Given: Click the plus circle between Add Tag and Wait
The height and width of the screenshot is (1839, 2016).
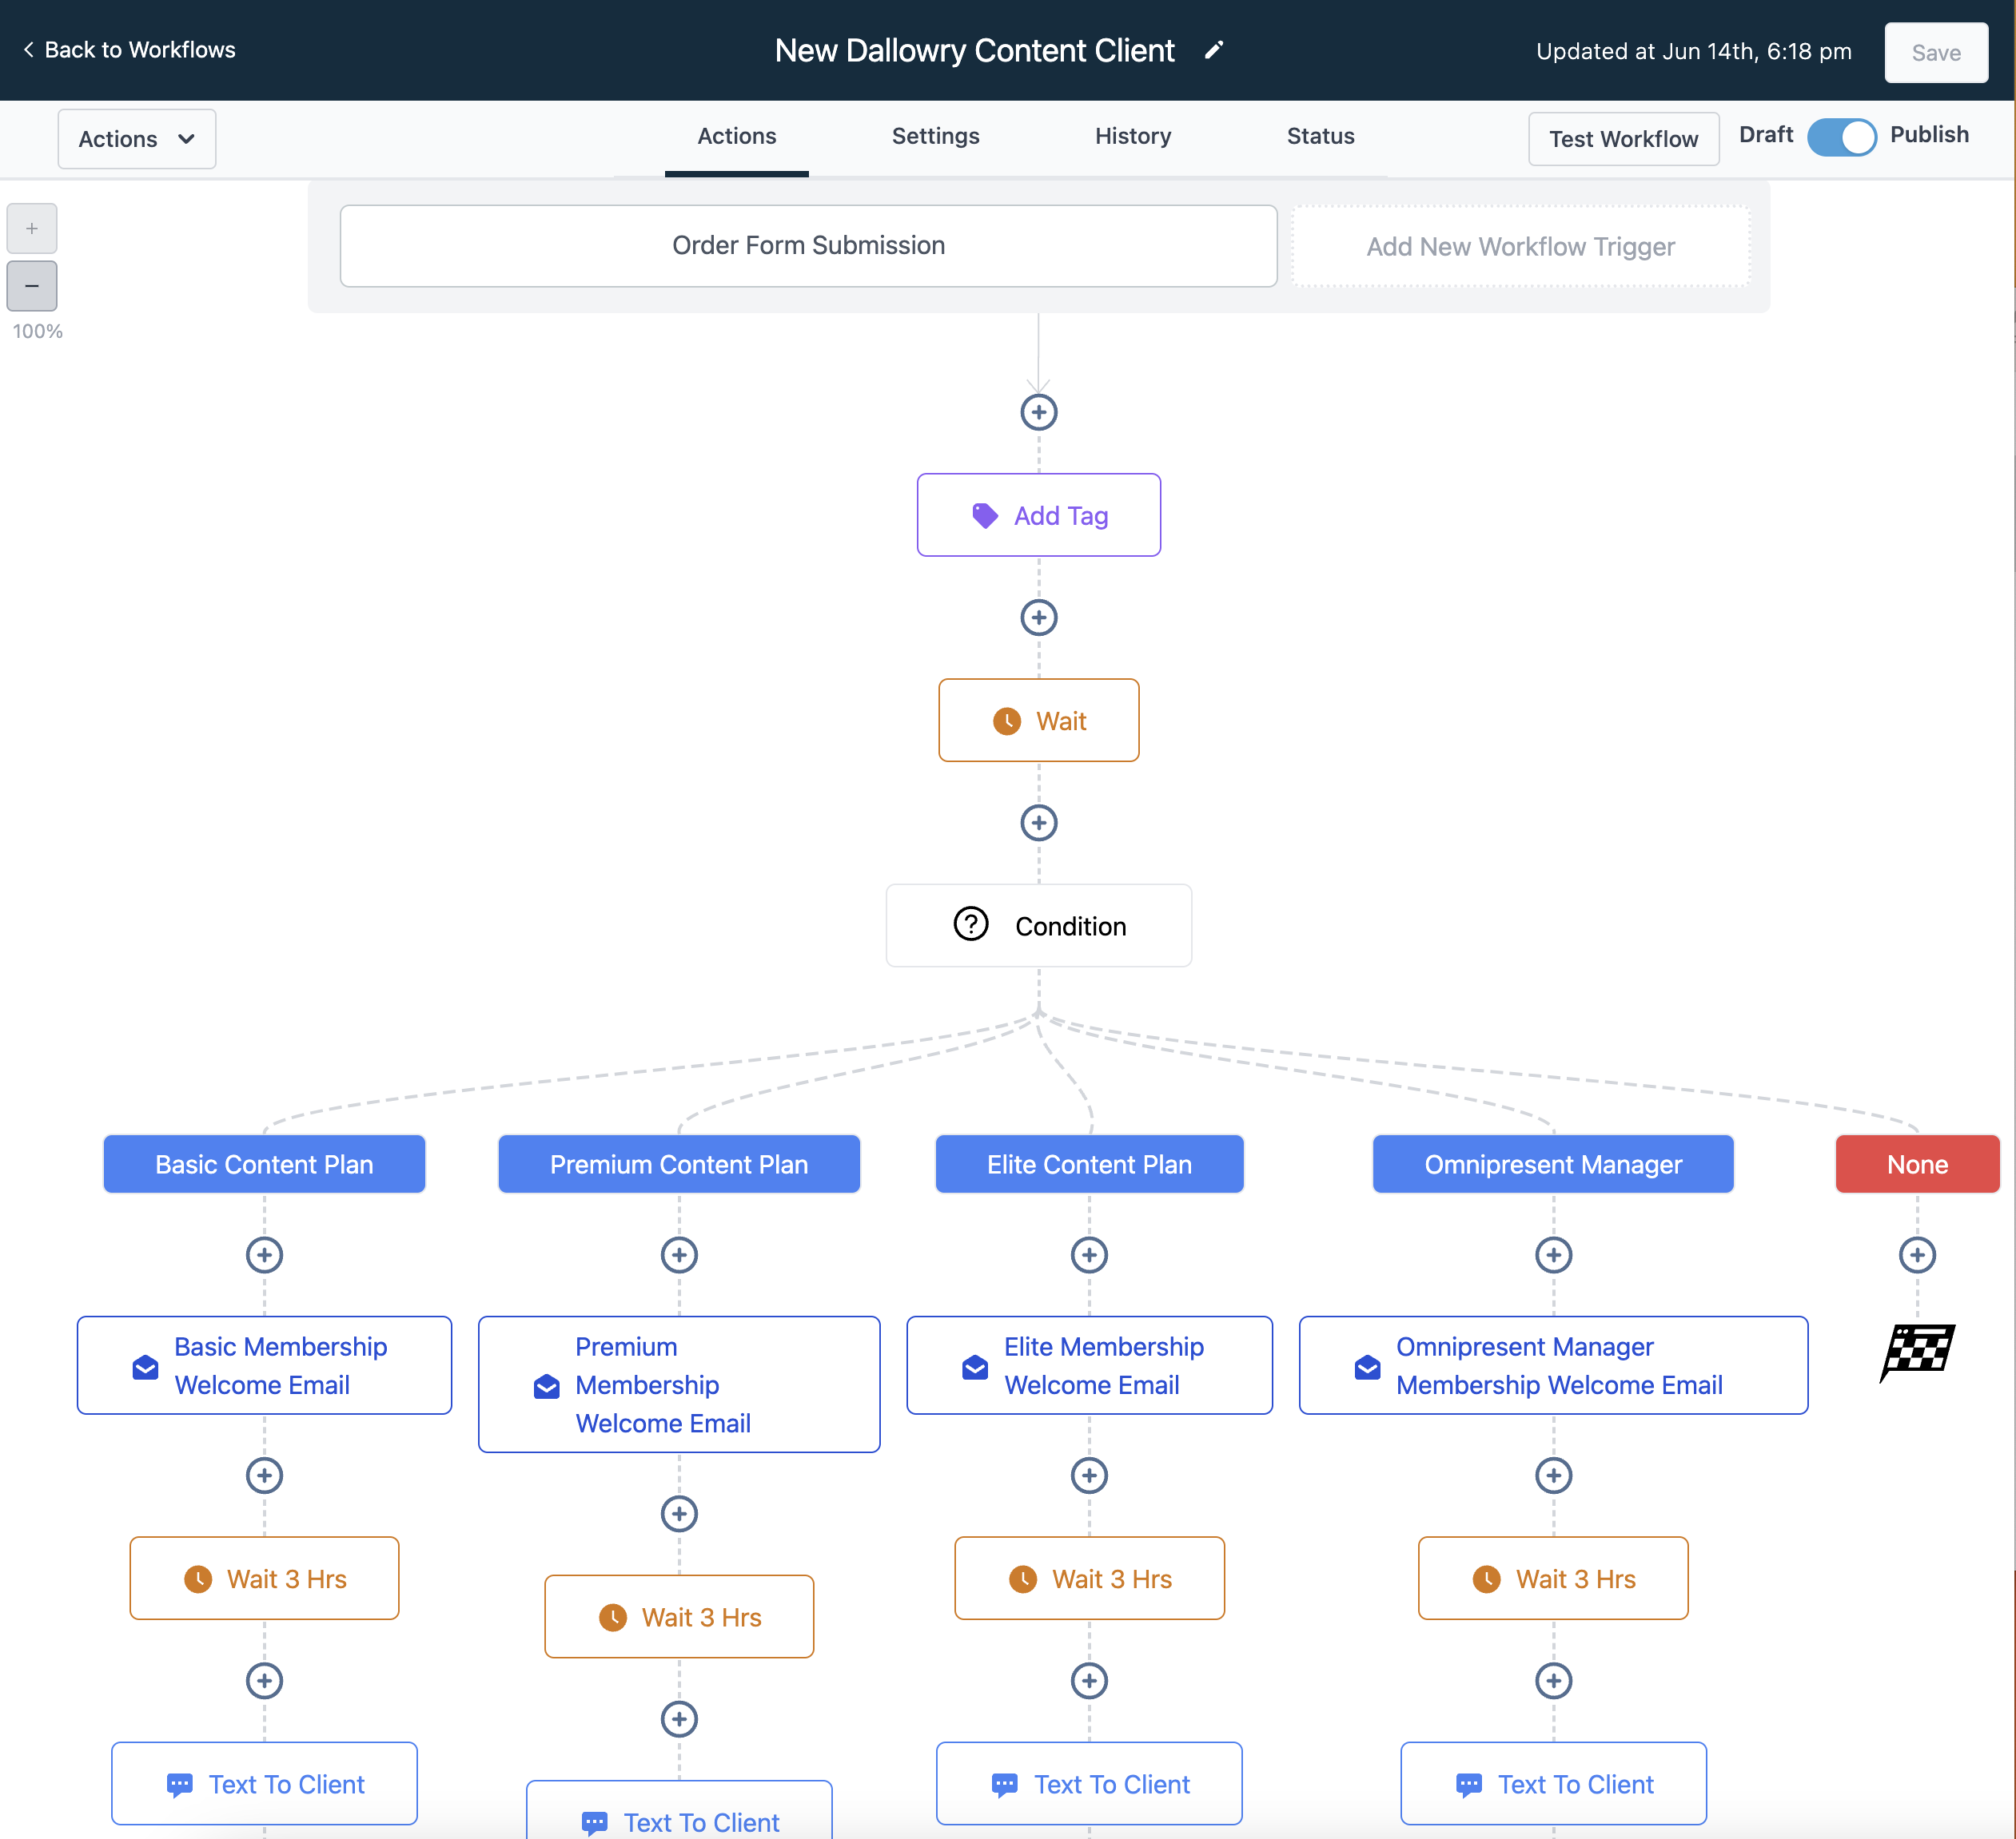Looking at the screenshot, I should tap(1038, 618).
